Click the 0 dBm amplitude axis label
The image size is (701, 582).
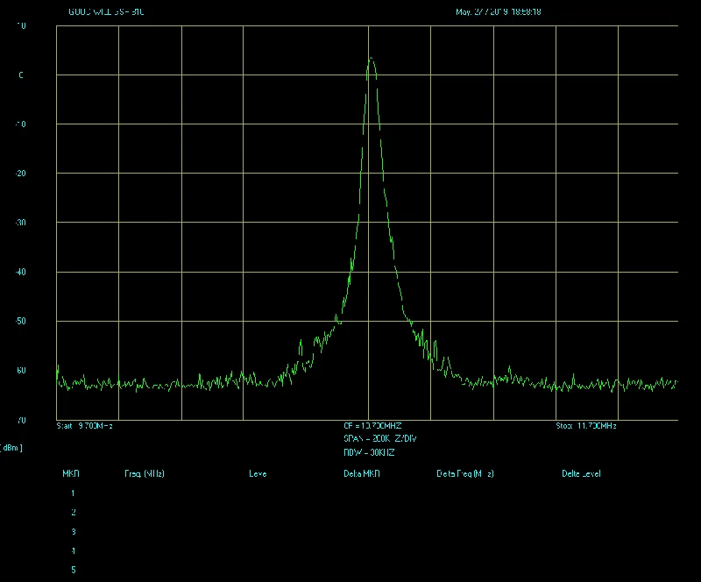(21, 75)
